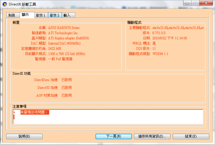Click the 驅動程式 group heading
This screenshot has width=215, height=145.
pyautogui.click(x=134, y=22)
